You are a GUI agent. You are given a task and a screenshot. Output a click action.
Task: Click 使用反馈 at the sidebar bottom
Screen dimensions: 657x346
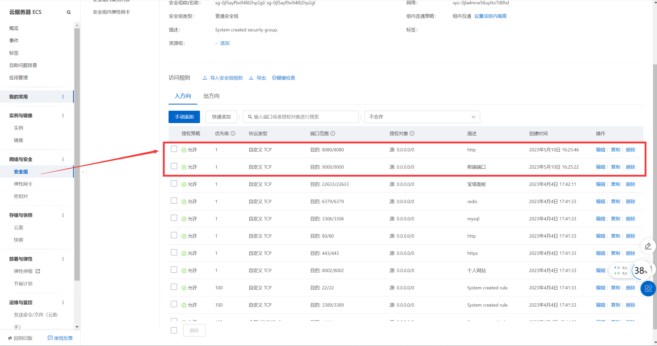tap(60, 338)
